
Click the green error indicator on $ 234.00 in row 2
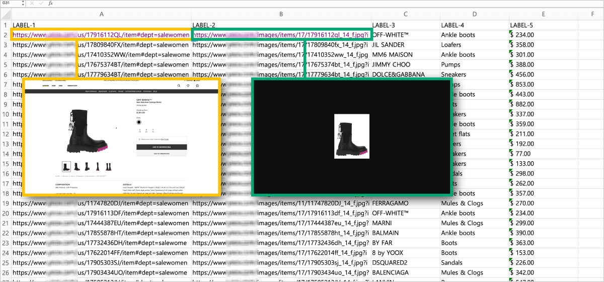click(x=512, y=33)
